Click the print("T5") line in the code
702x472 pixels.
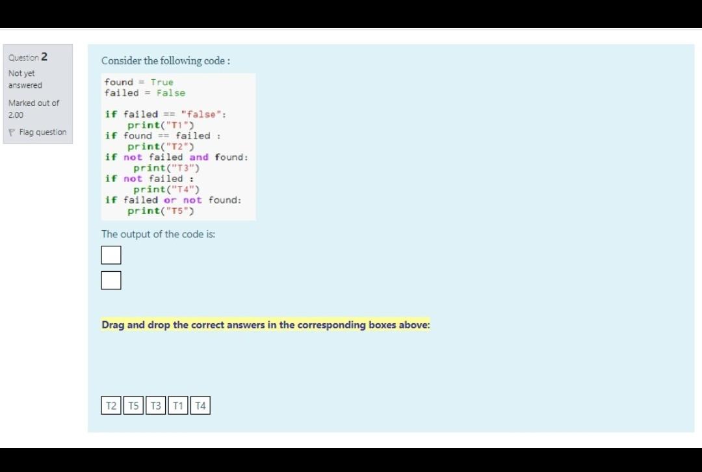[161, 210]
